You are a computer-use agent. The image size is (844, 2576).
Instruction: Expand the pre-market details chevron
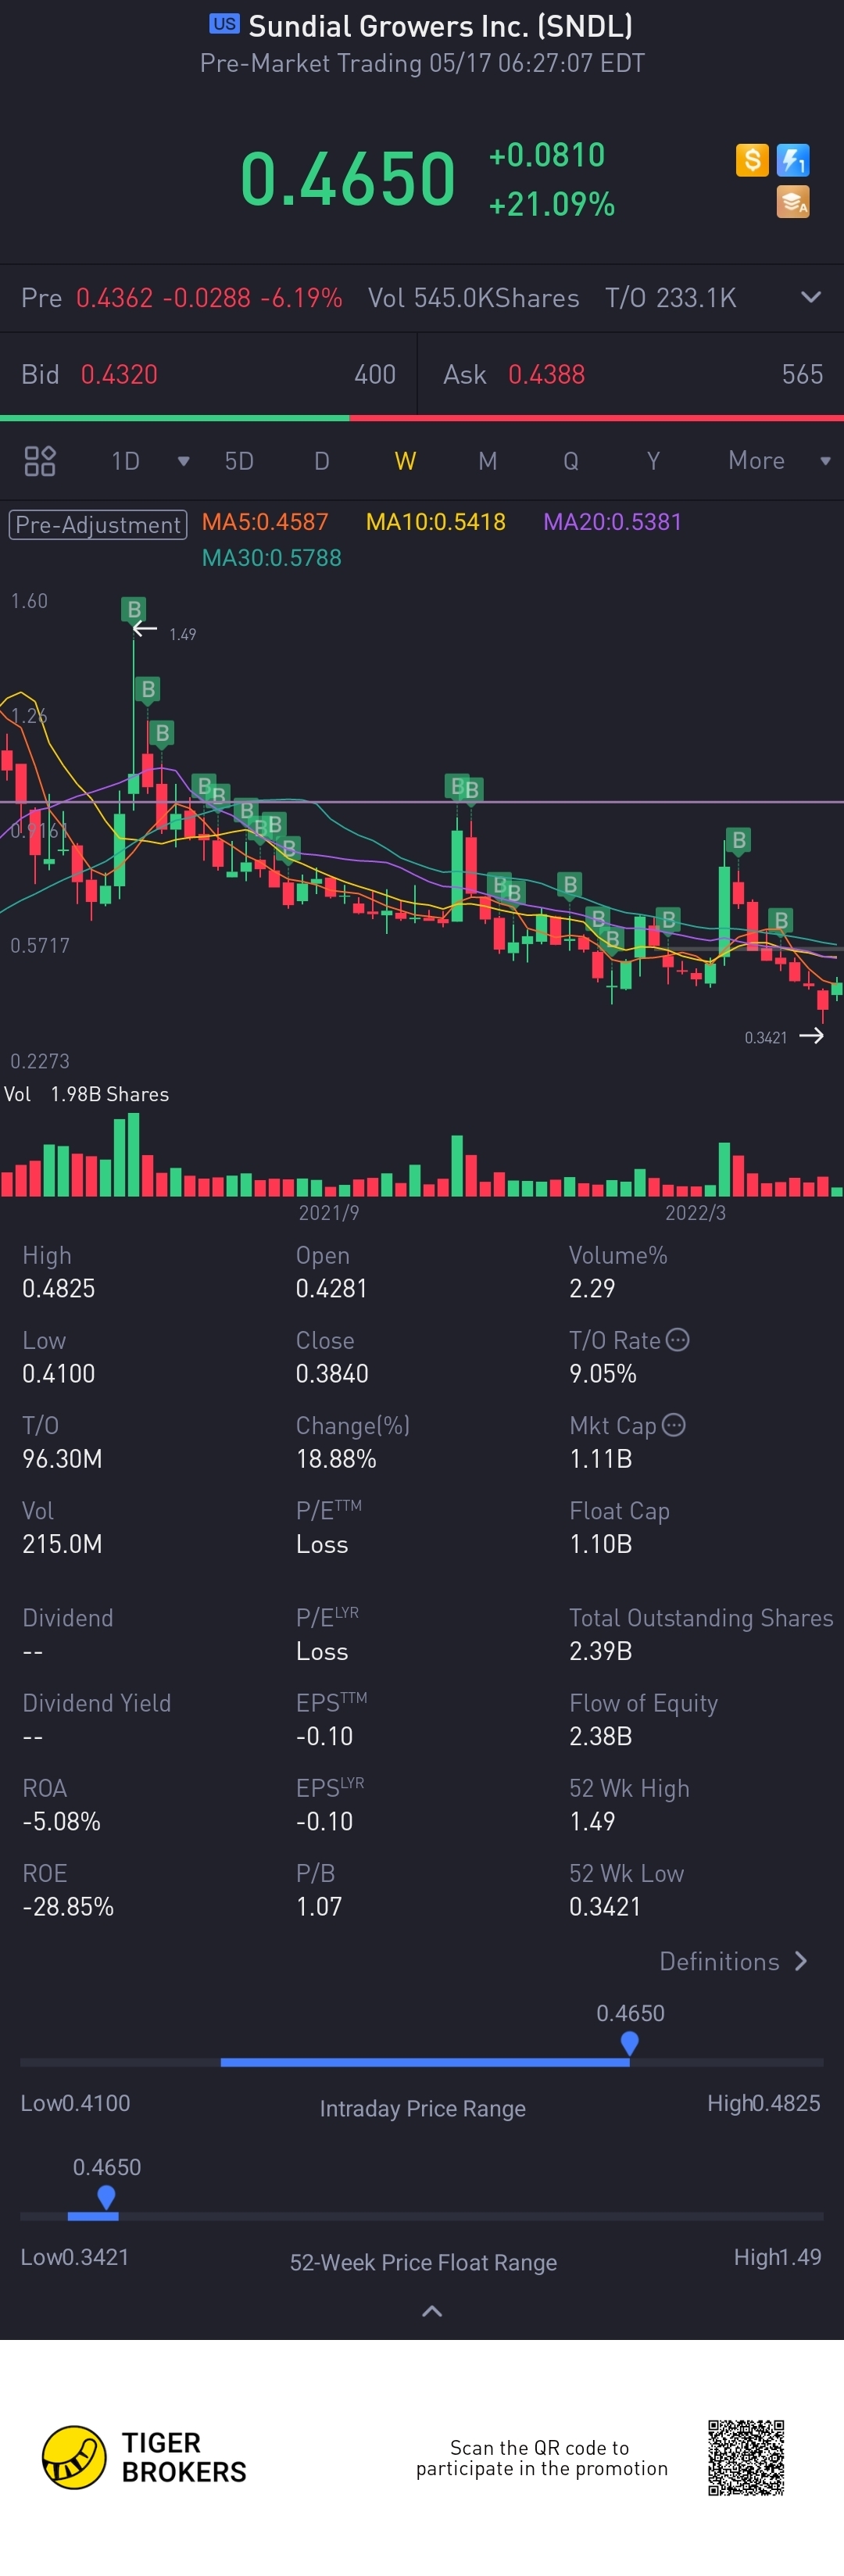pyautogui.click(x=811, y=297)
